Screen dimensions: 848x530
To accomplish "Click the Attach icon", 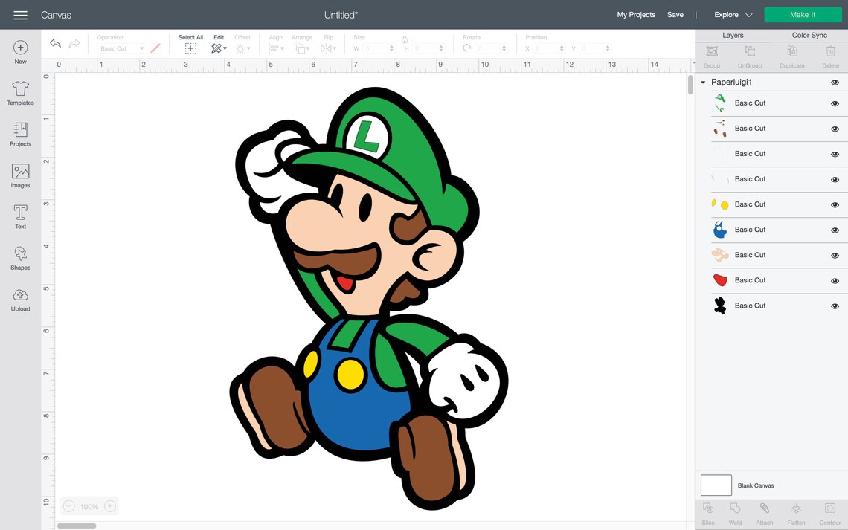I will 764,512.
